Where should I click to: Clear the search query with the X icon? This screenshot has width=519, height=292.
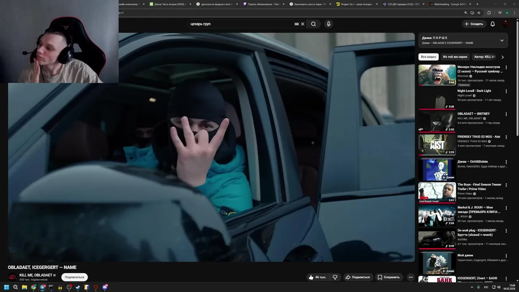302,24
